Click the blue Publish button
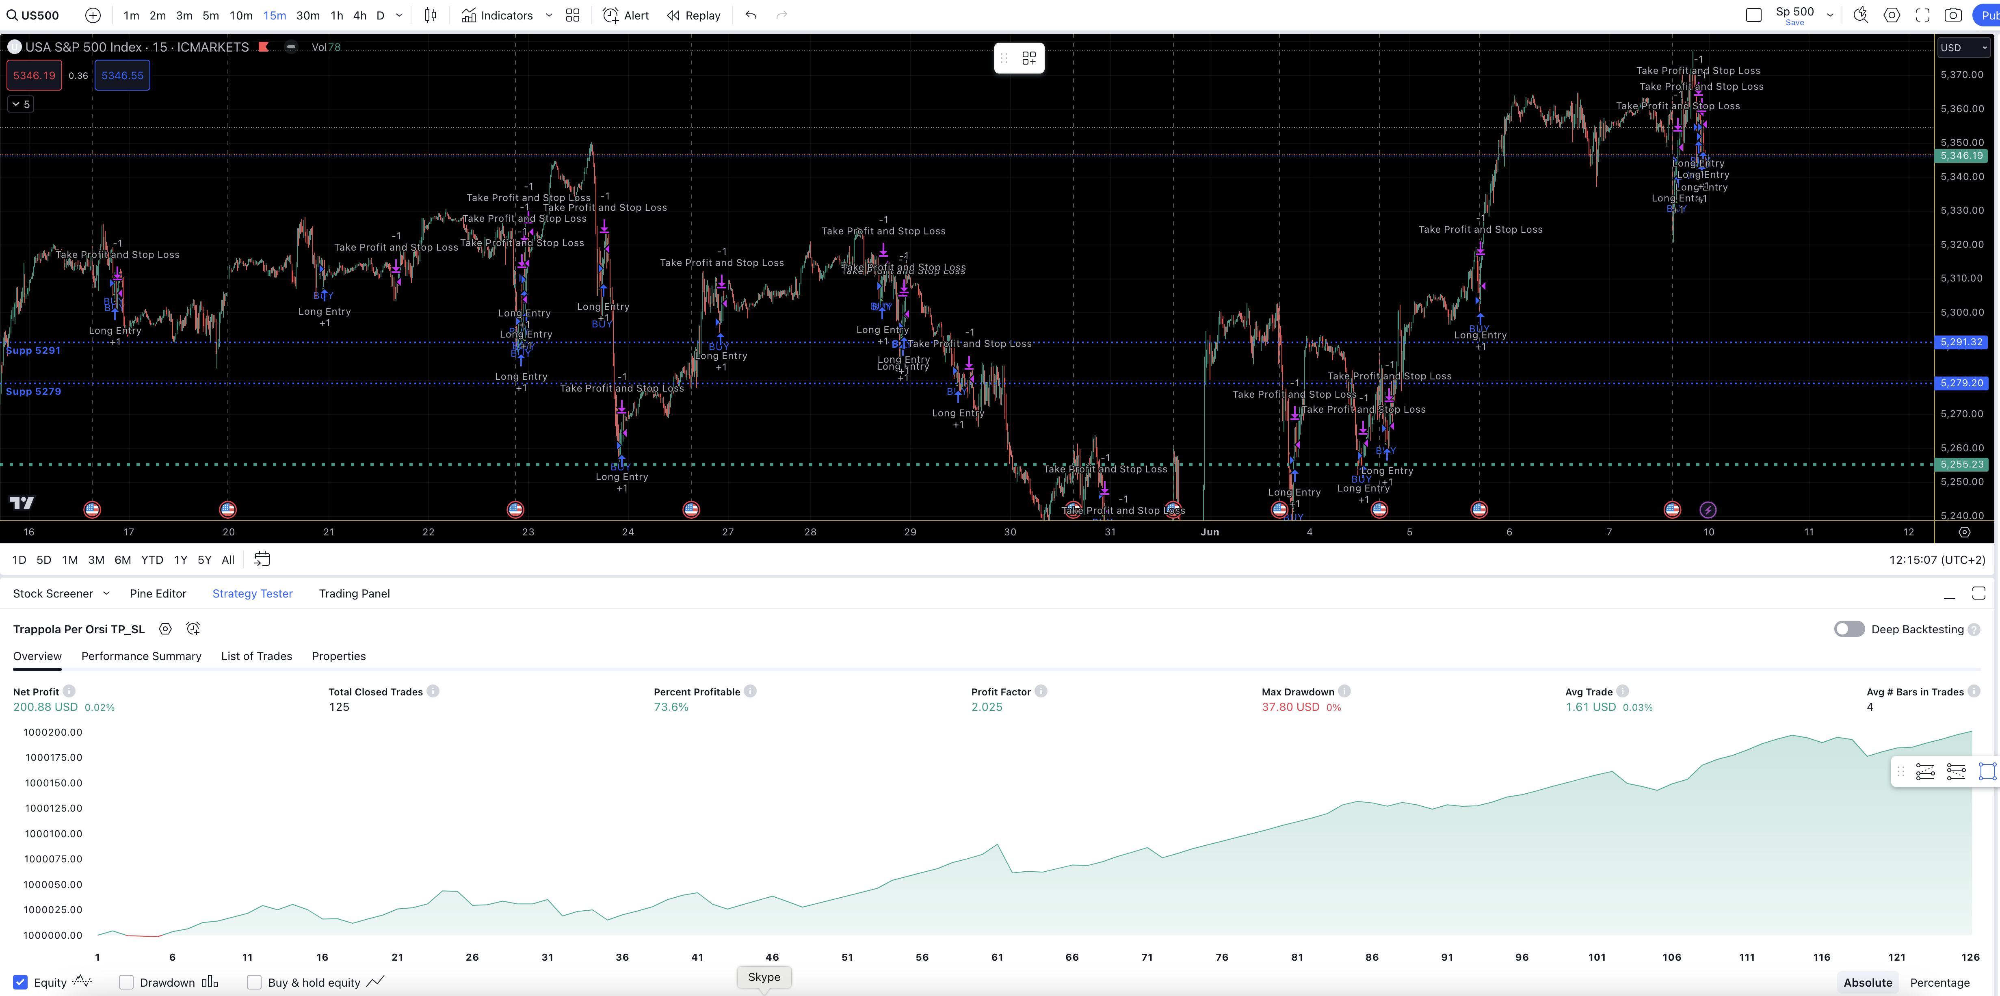 coord(1988,15)
